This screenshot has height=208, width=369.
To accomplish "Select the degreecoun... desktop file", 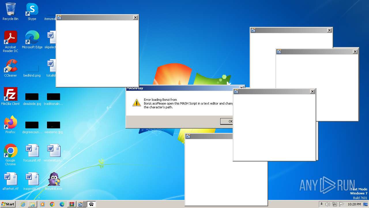I will (32, 127).
